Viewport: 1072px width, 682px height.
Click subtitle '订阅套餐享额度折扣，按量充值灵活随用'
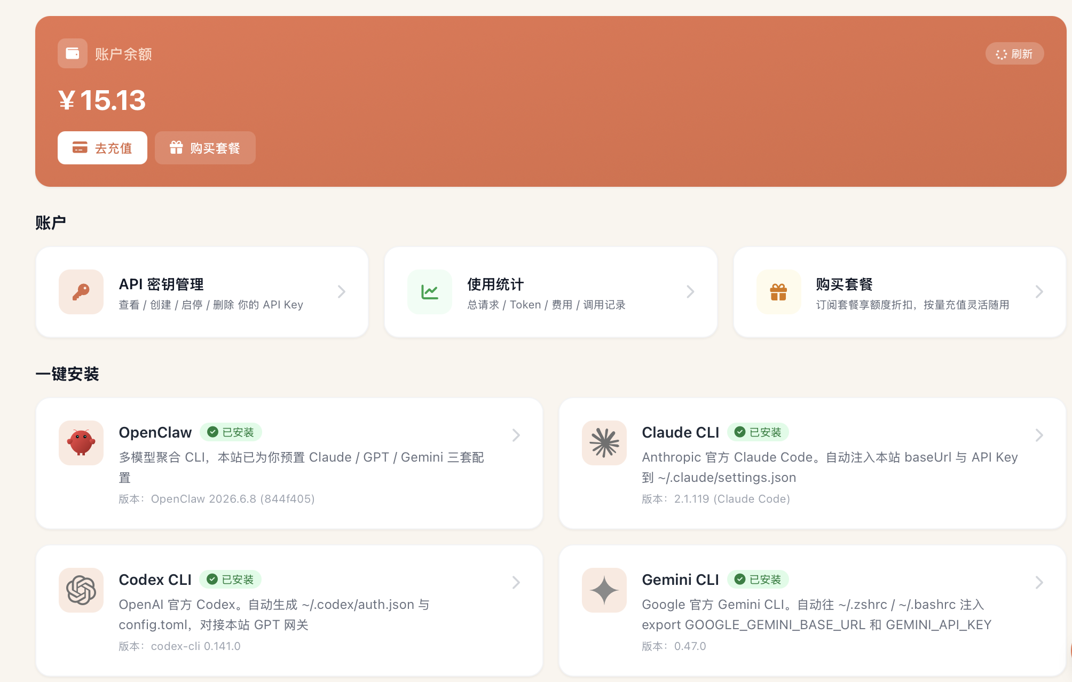[912, 305]
